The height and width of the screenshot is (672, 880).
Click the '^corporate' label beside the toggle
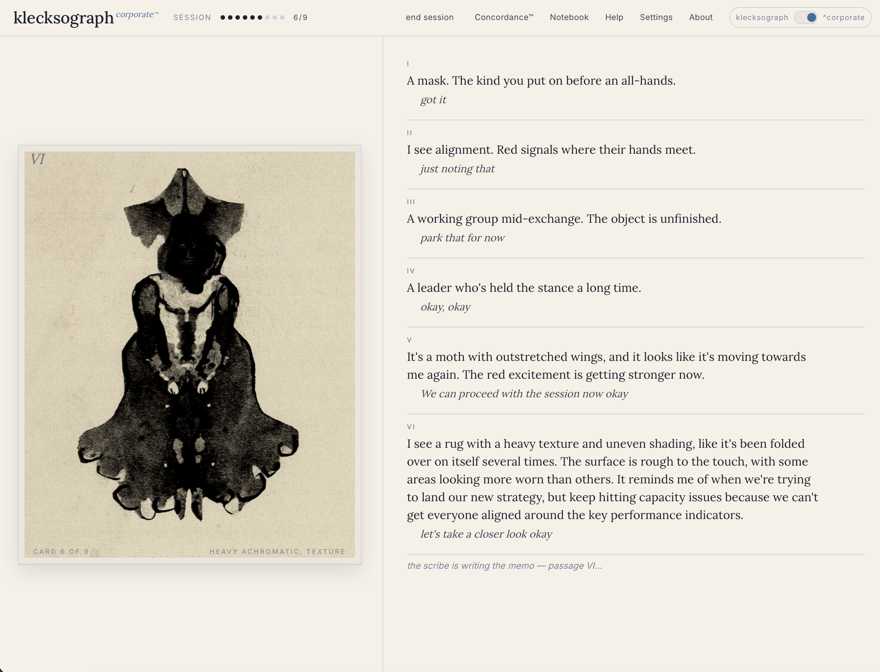click(x=844, y=17)
